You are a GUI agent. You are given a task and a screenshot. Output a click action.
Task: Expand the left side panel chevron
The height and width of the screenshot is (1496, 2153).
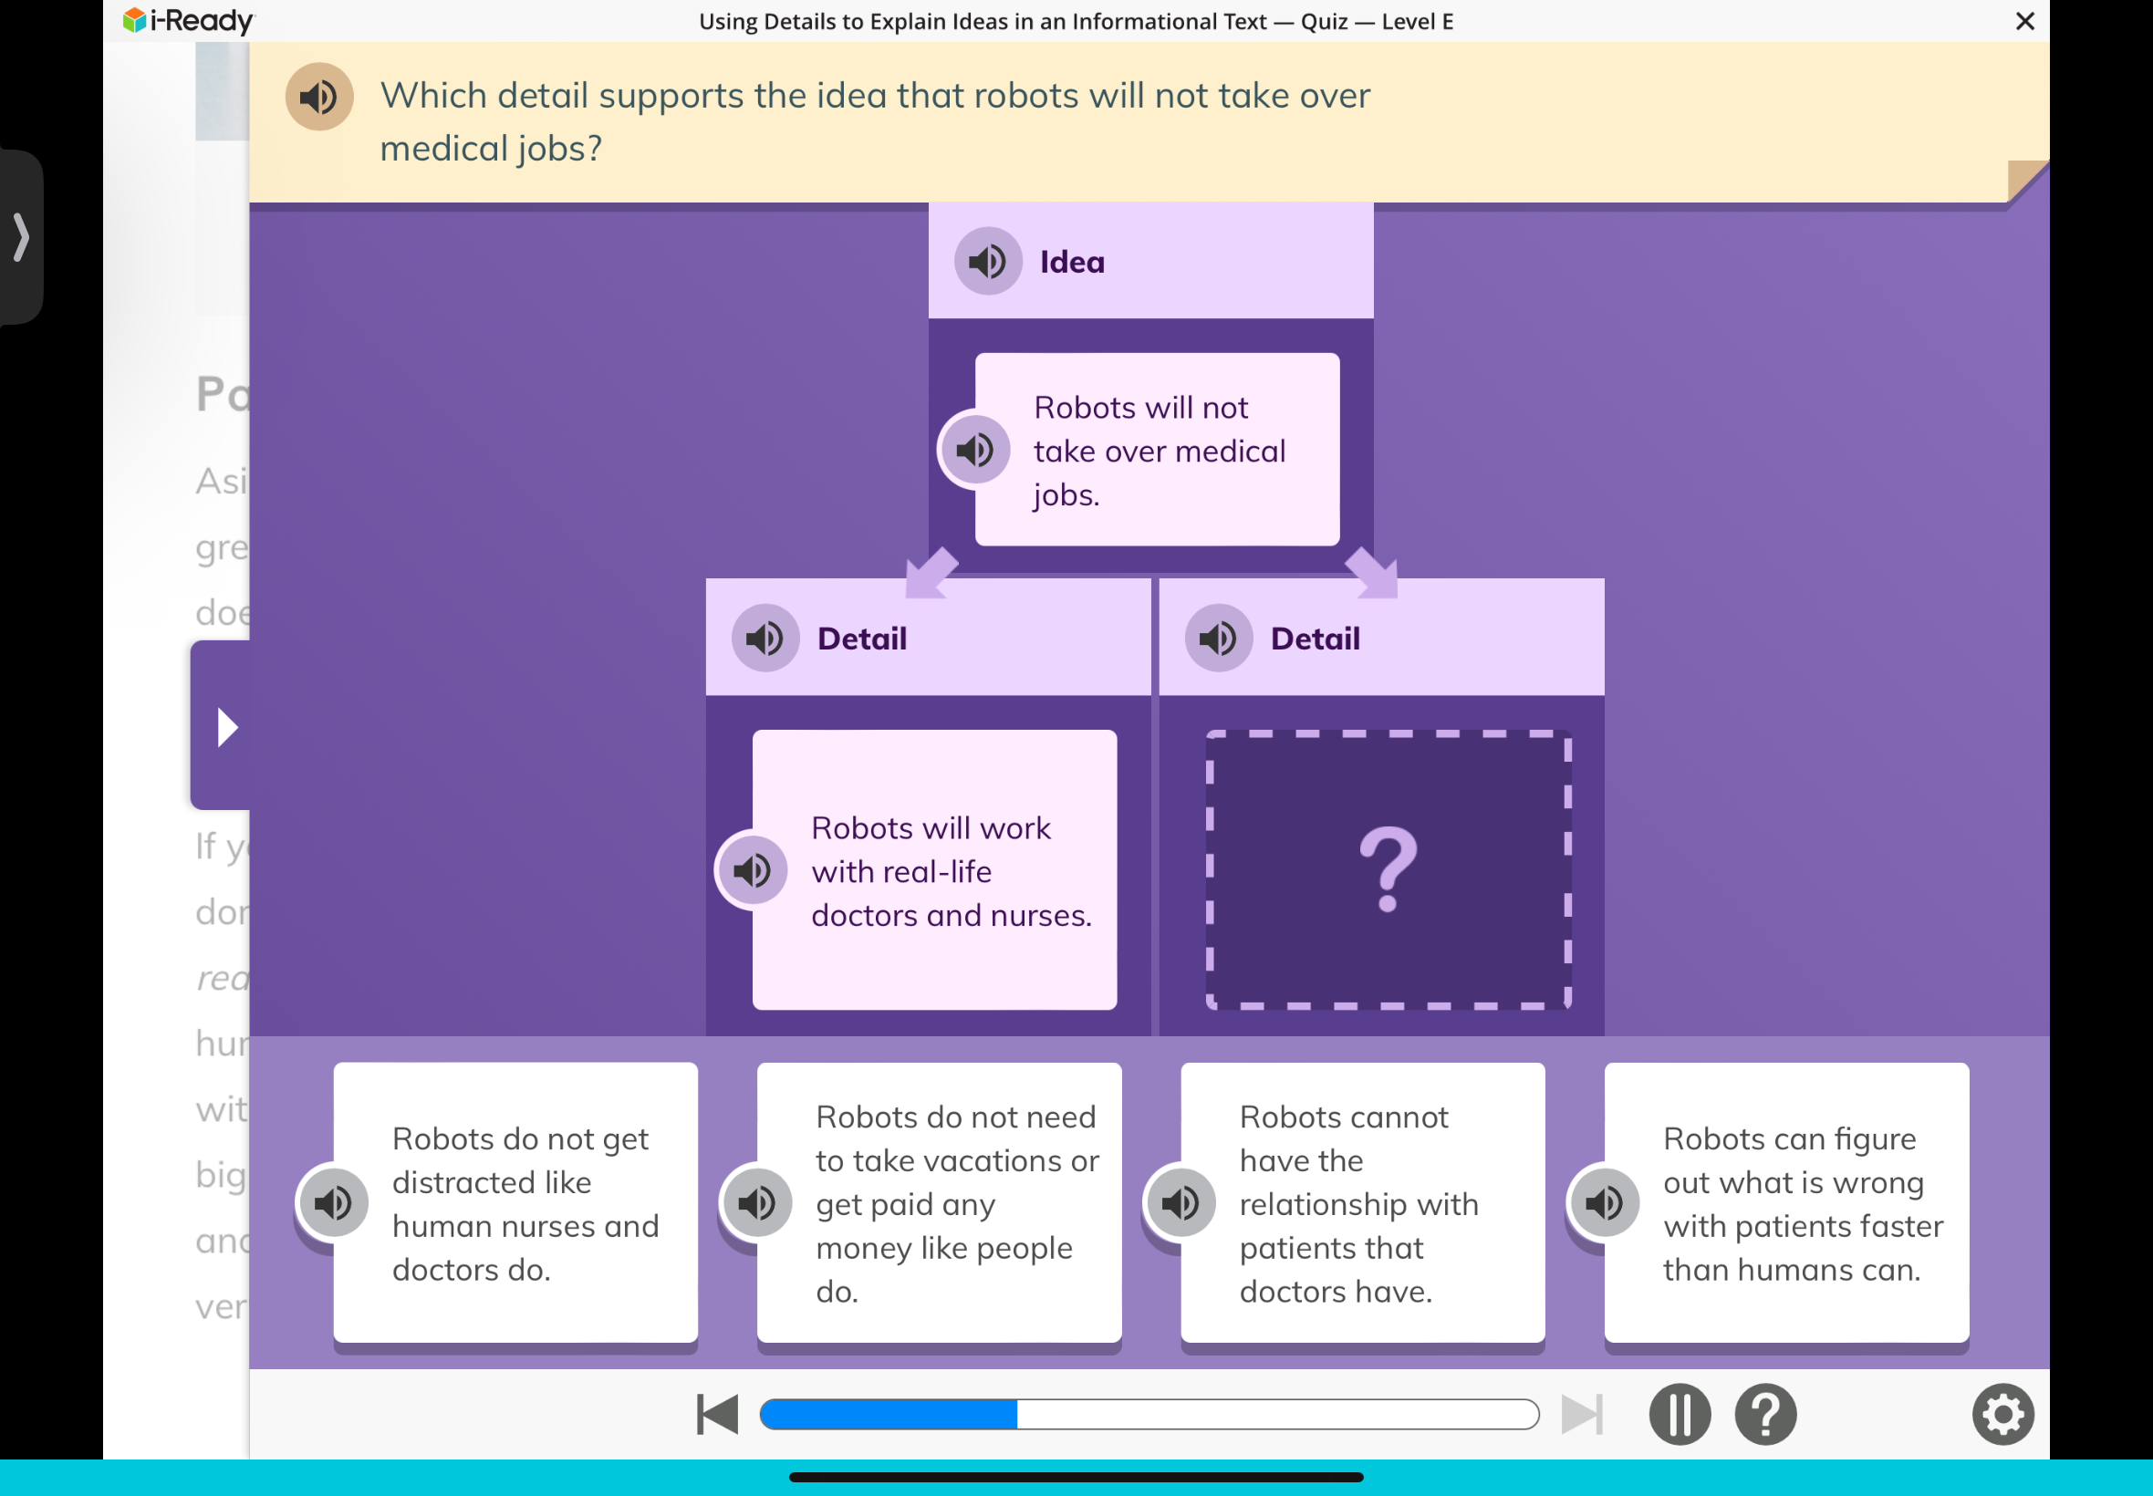(x=21, y=236)
